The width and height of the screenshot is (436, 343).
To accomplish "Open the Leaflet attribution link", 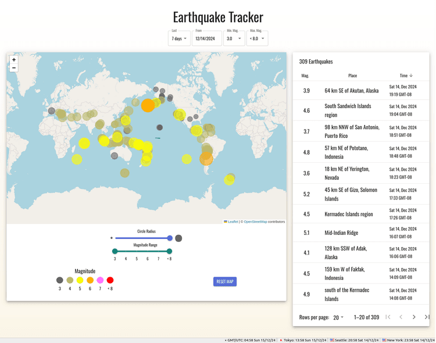I will 233,221.
